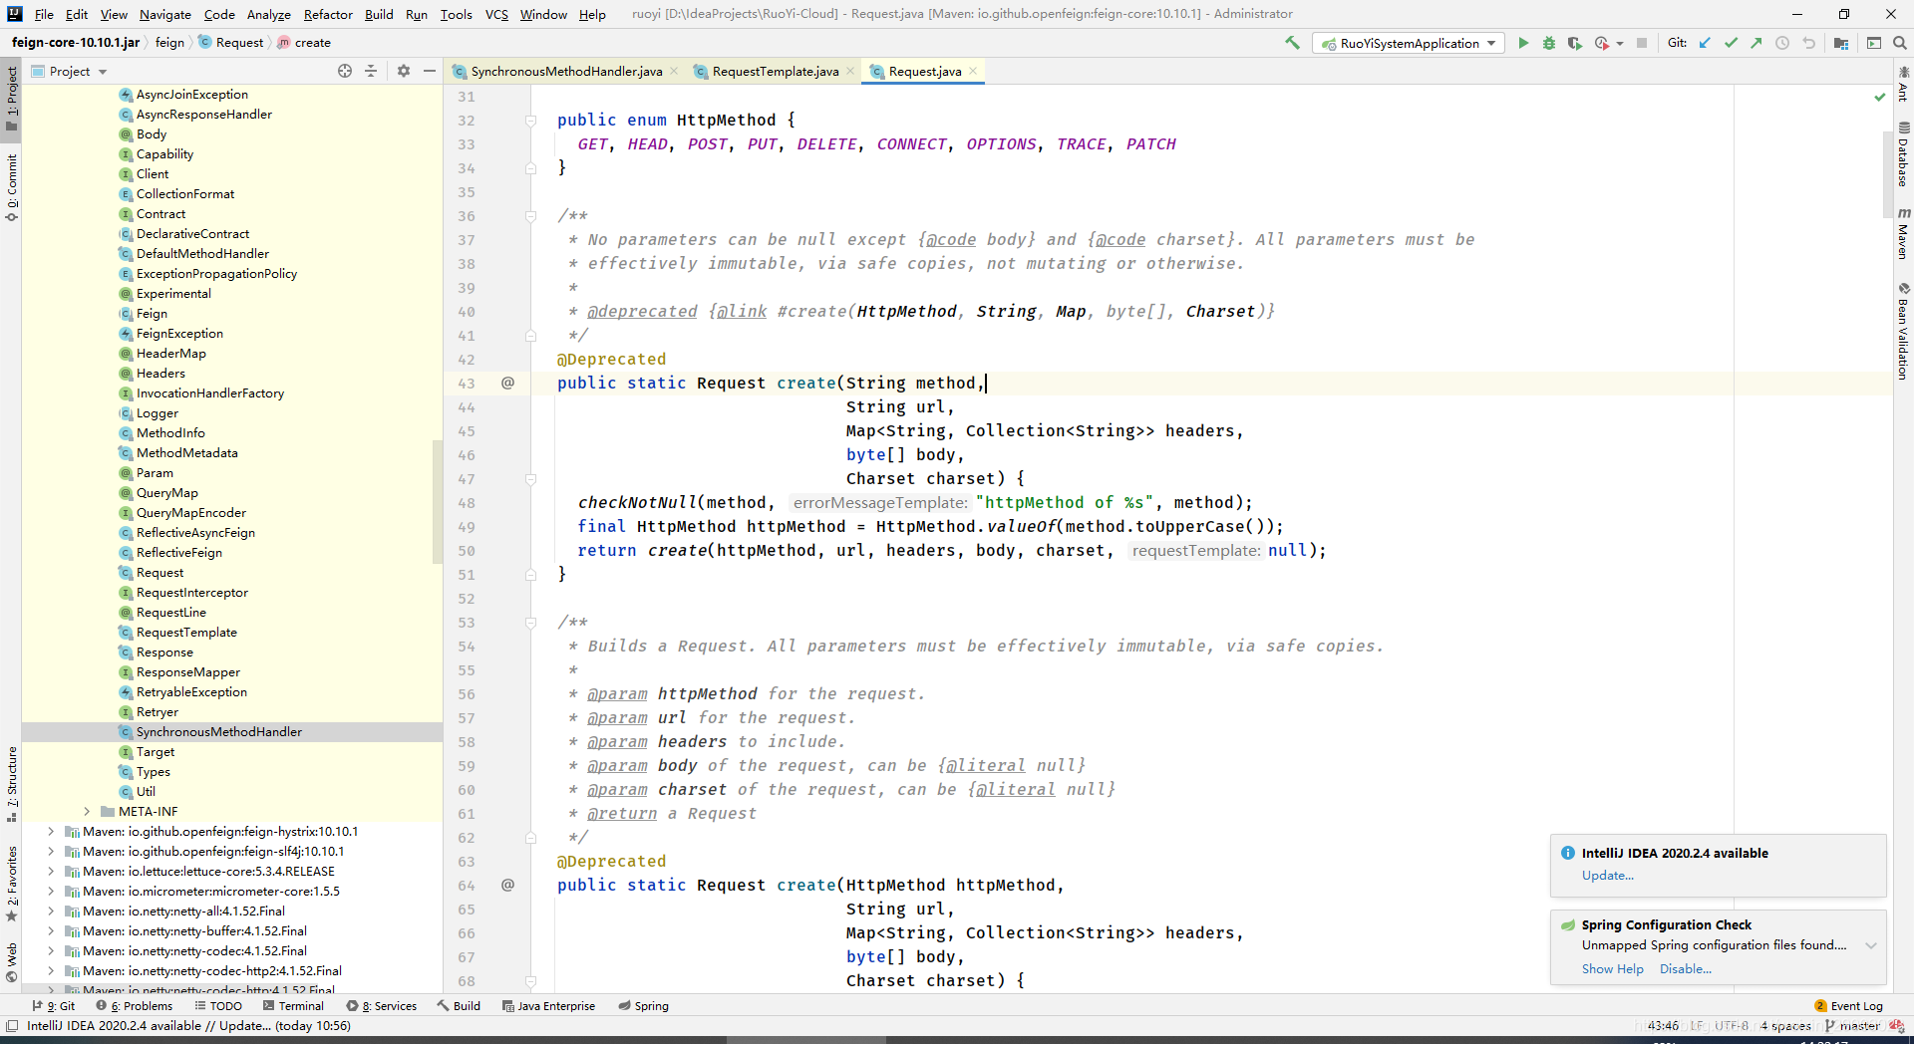The width and height of the screenshot is (1914, 1044).
Task: Toggle code fold at line 32 enum
Action: click(x=531, y=120)
